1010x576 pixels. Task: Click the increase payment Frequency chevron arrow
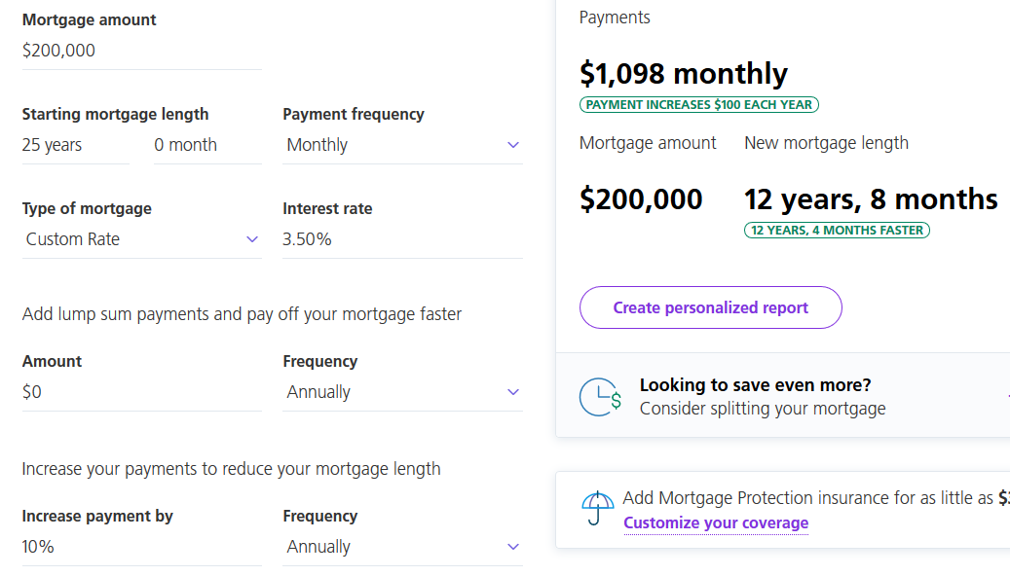tap(512, 547)
